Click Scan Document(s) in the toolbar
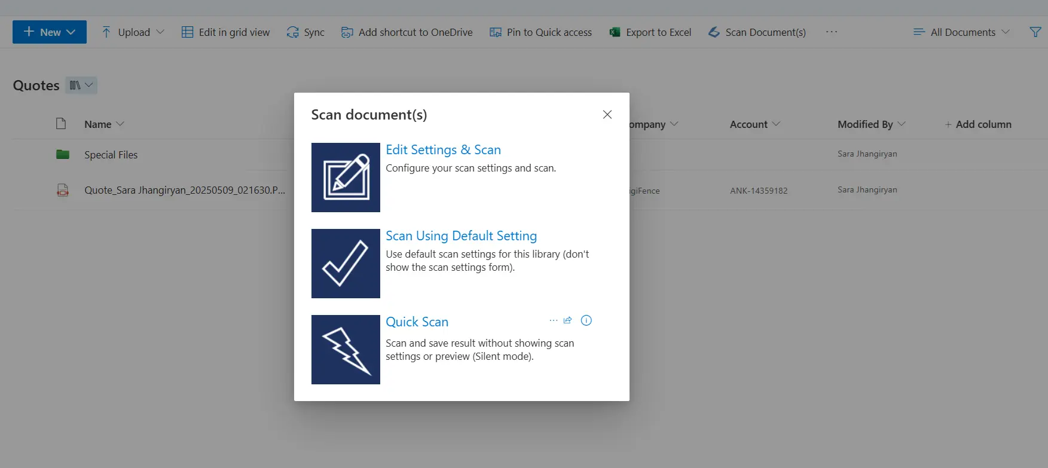This screenshot has width=1048, height=468. point(757,32)
